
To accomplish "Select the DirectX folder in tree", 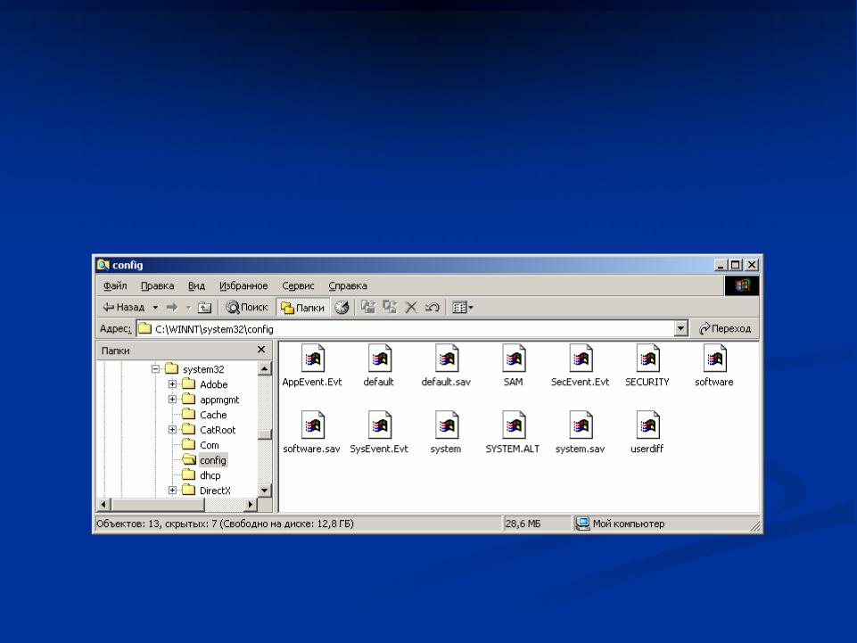I will click(x=215, y=490).
